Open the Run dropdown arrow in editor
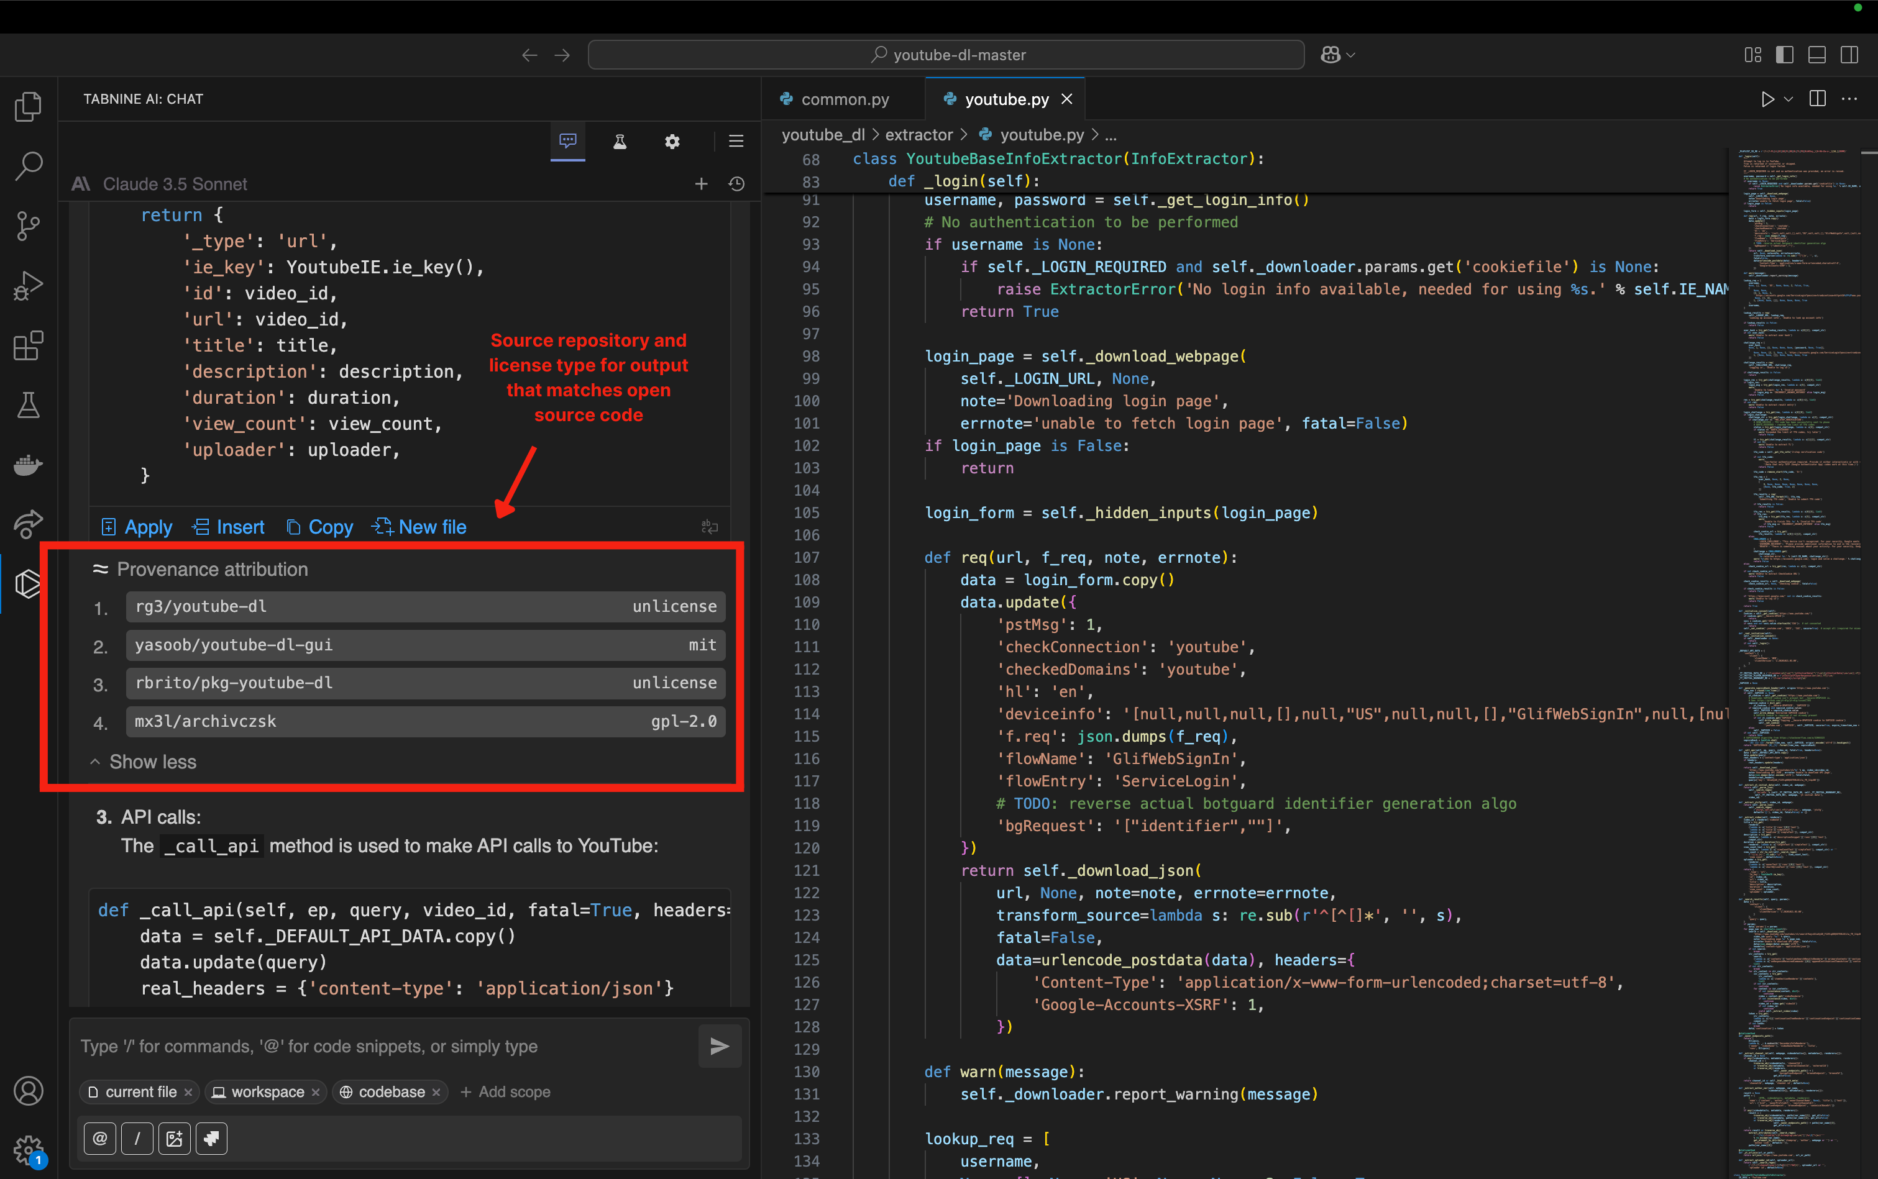1878x1179 pixels. [x=1789, y=99]
